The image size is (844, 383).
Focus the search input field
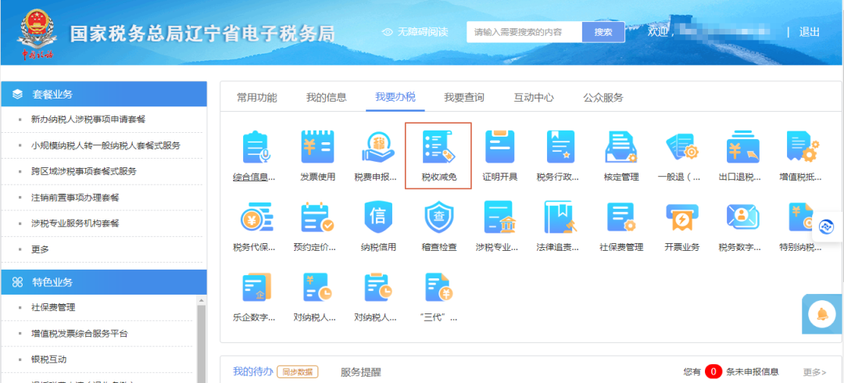524,32
